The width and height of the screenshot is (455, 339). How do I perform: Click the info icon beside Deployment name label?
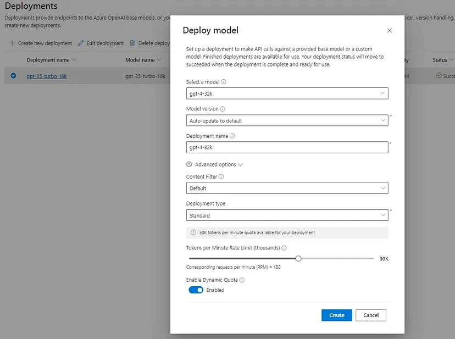tap(232, 136)
